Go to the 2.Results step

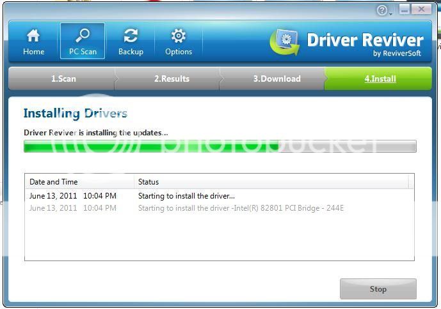click(168, 79)
